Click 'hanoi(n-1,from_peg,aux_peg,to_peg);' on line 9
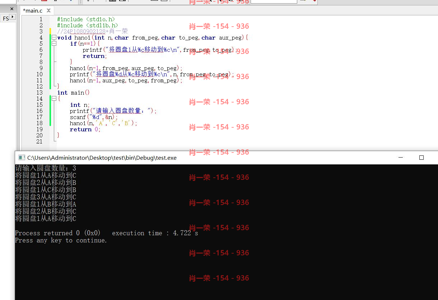 coord(126,68)
